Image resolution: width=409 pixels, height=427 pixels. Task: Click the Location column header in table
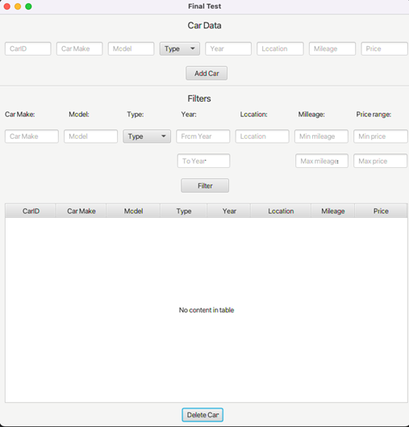click(281, 211)
